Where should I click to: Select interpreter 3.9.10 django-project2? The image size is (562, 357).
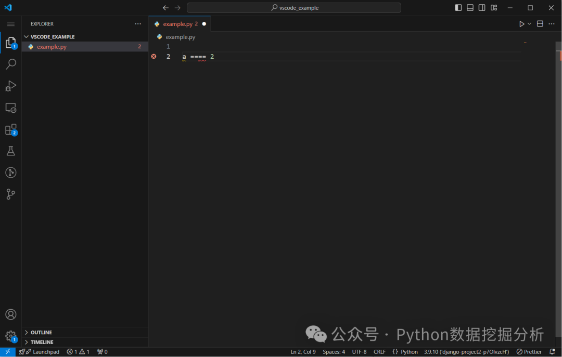click(x=466, y=352)
